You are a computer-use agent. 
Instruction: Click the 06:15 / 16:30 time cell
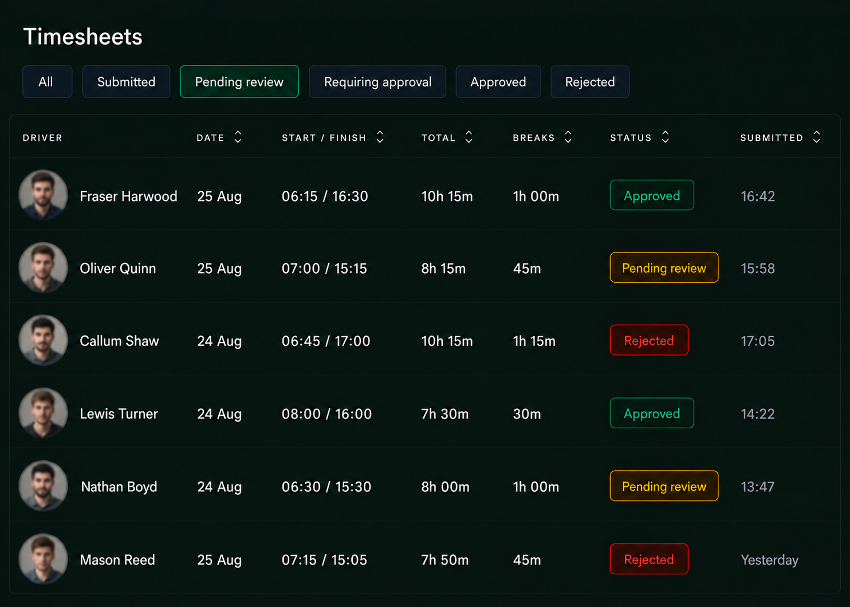[325, 196]
